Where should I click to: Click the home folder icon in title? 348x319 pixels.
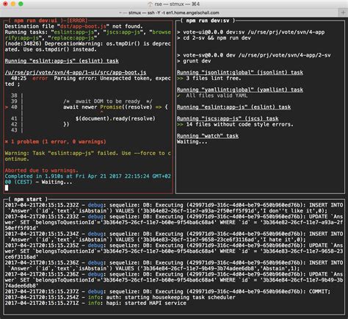150,4
